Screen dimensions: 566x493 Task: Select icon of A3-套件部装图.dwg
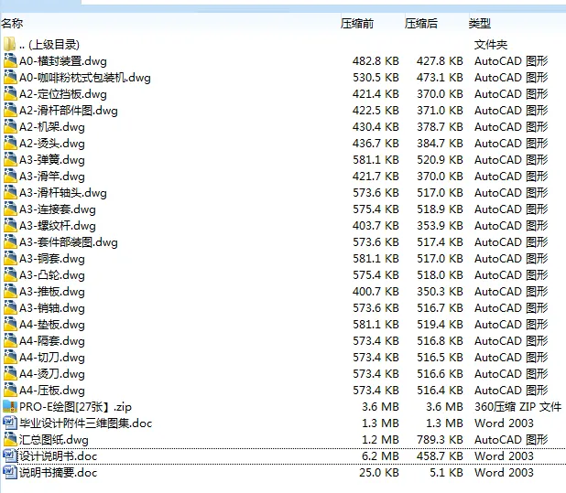click(x=10, y=241)
